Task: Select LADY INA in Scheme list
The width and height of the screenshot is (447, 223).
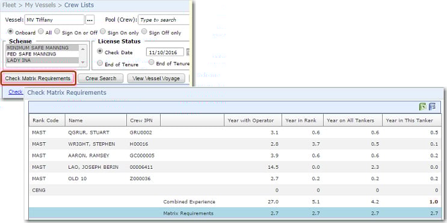Action: pos(43,60)
